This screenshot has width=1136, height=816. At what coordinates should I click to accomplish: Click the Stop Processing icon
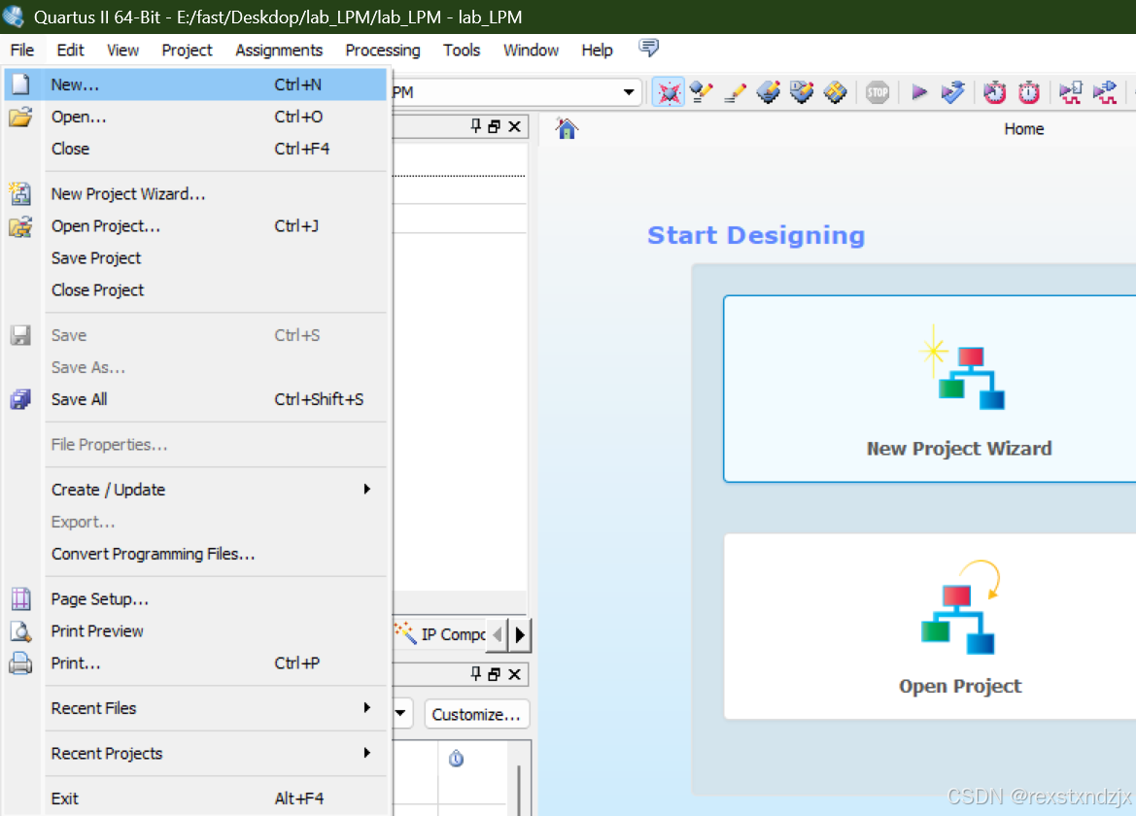pyautogui.click(x=877, y=92)
